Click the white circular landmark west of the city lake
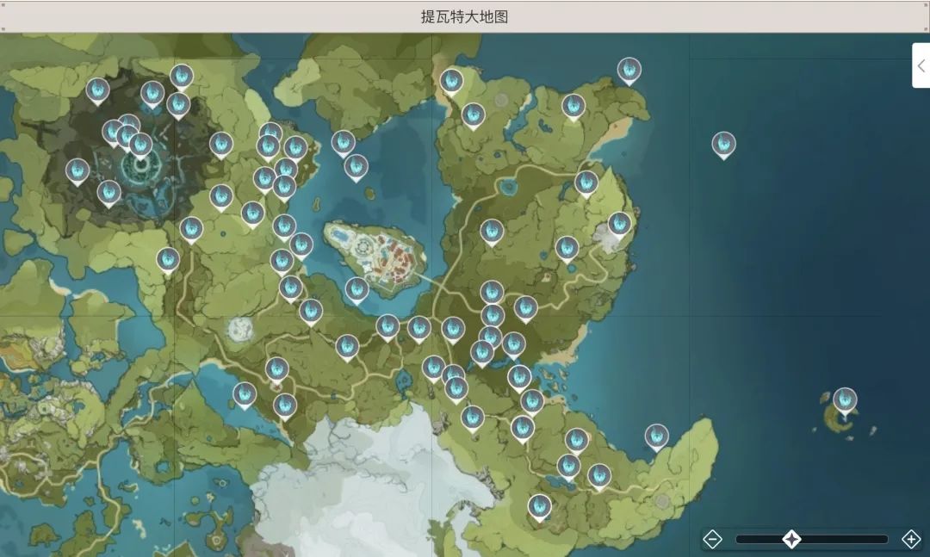Viewport: 930px width, 557px height. tap(240, 329)
